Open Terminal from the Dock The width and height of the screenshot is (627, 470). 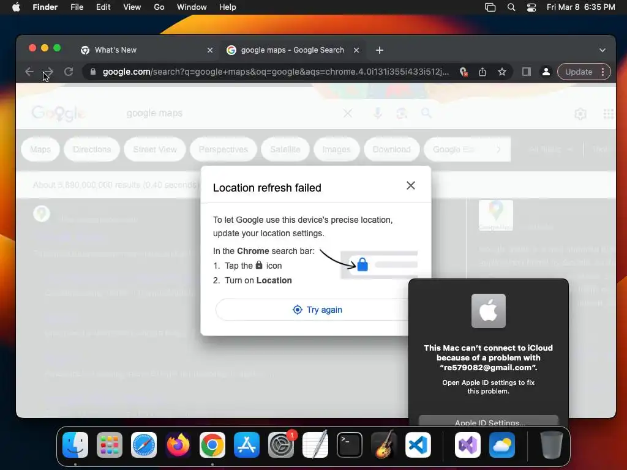(350, 445)
